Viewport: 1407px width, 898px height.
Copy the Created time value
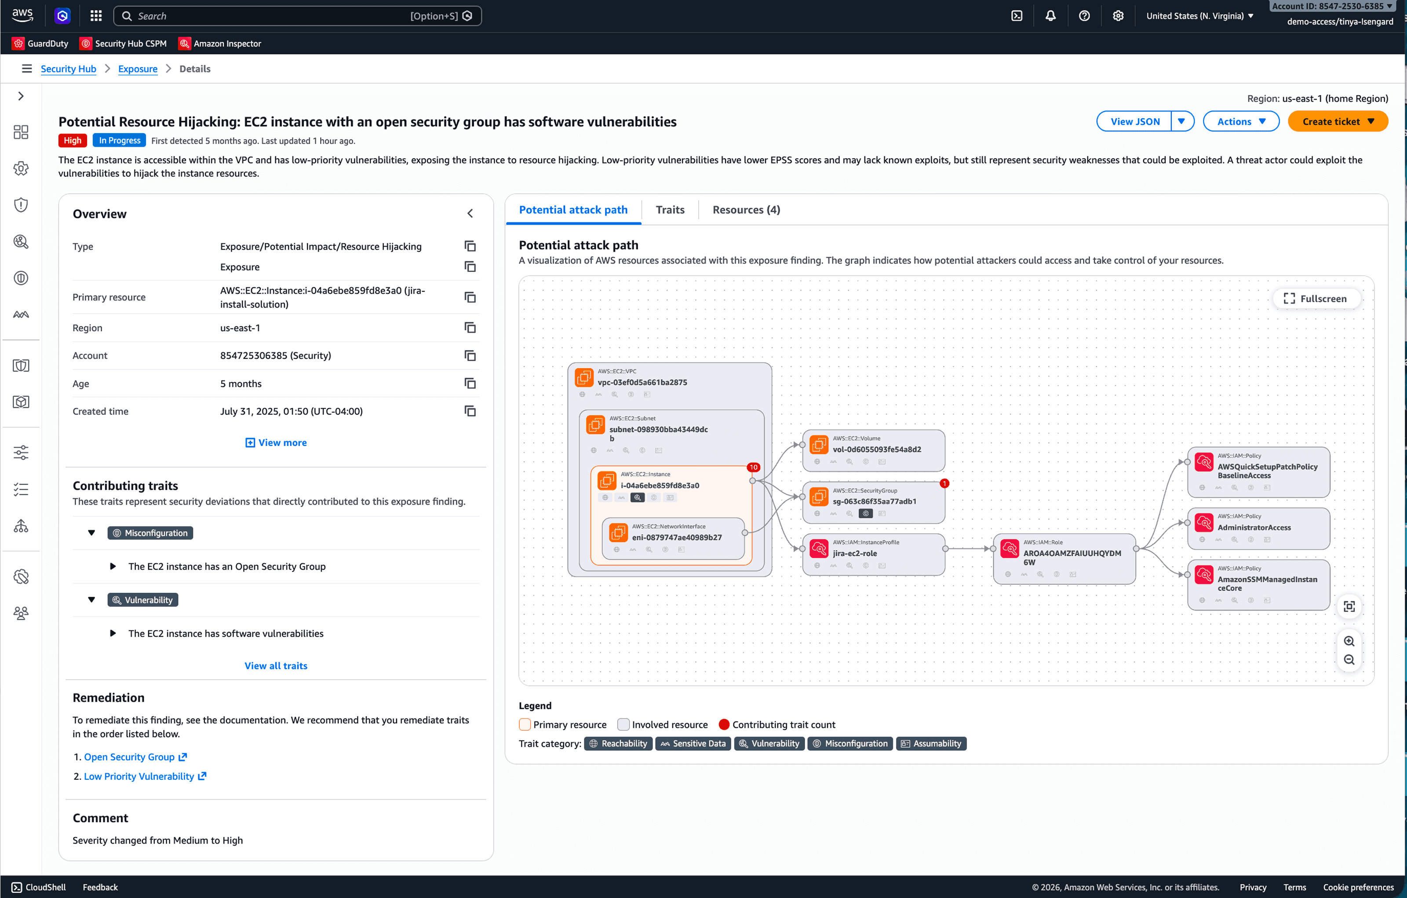point(470,411)
